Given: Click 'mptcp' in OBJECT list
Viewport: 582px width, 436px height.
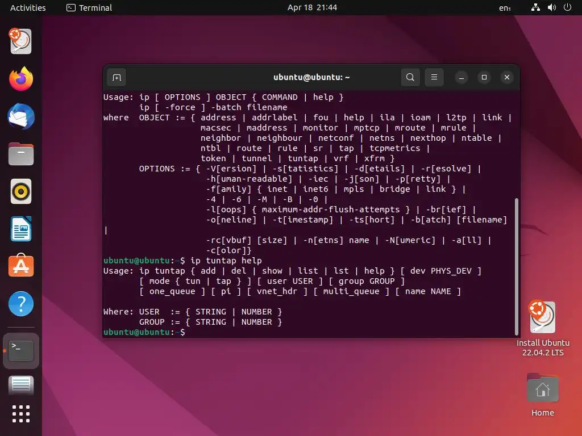Looking at the screenshot, I should [x=367, y=128].
